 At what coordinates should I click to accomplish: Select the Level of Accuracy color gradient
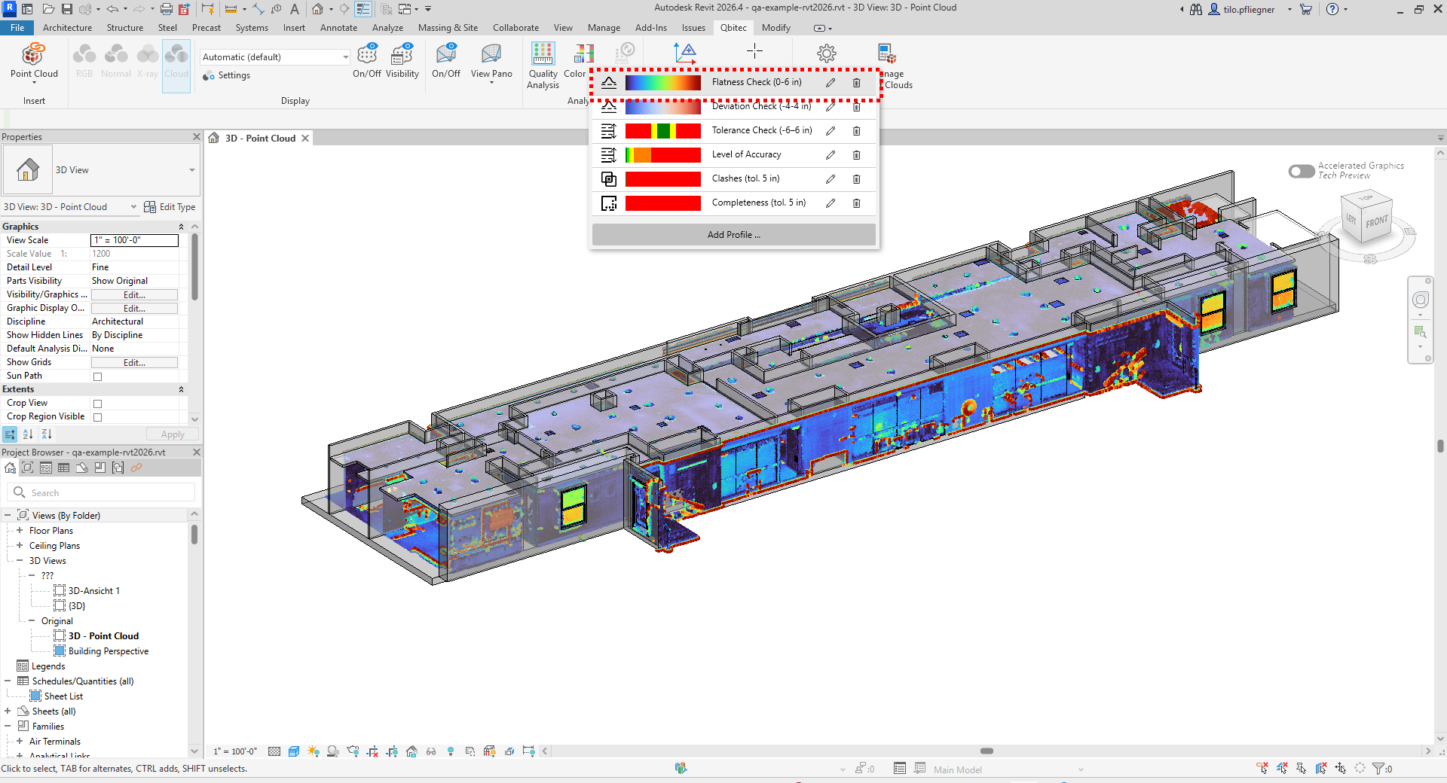pyautogui.click(x=662, y=155)
